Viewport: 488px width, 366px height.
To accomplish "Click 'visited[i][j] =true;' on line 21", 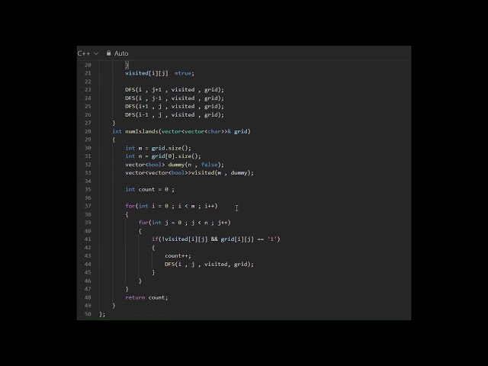I will [x=159, y=73].
